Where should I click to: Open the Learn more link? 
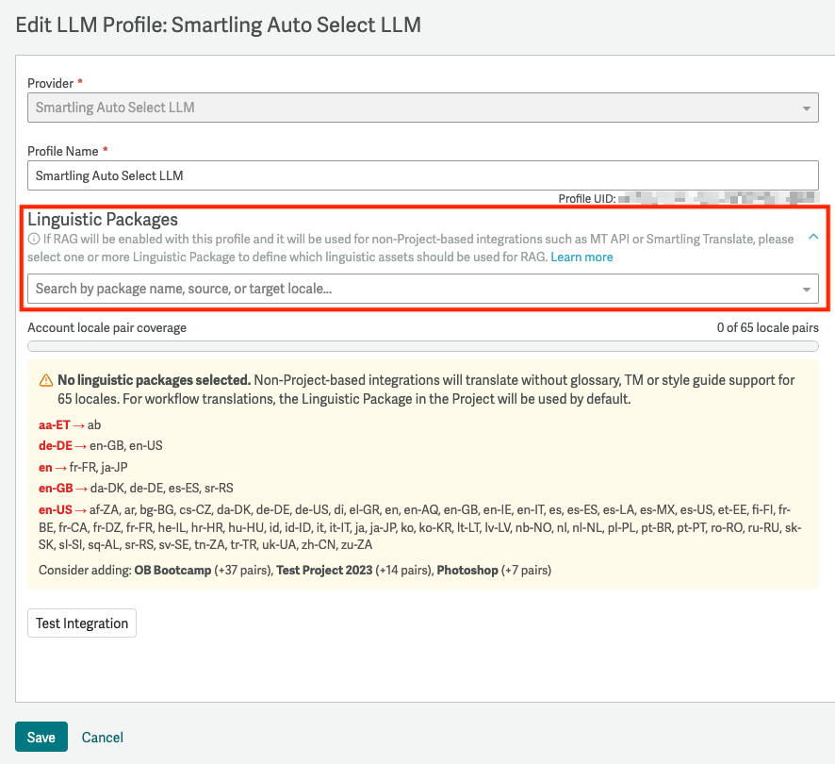point(581,257)
